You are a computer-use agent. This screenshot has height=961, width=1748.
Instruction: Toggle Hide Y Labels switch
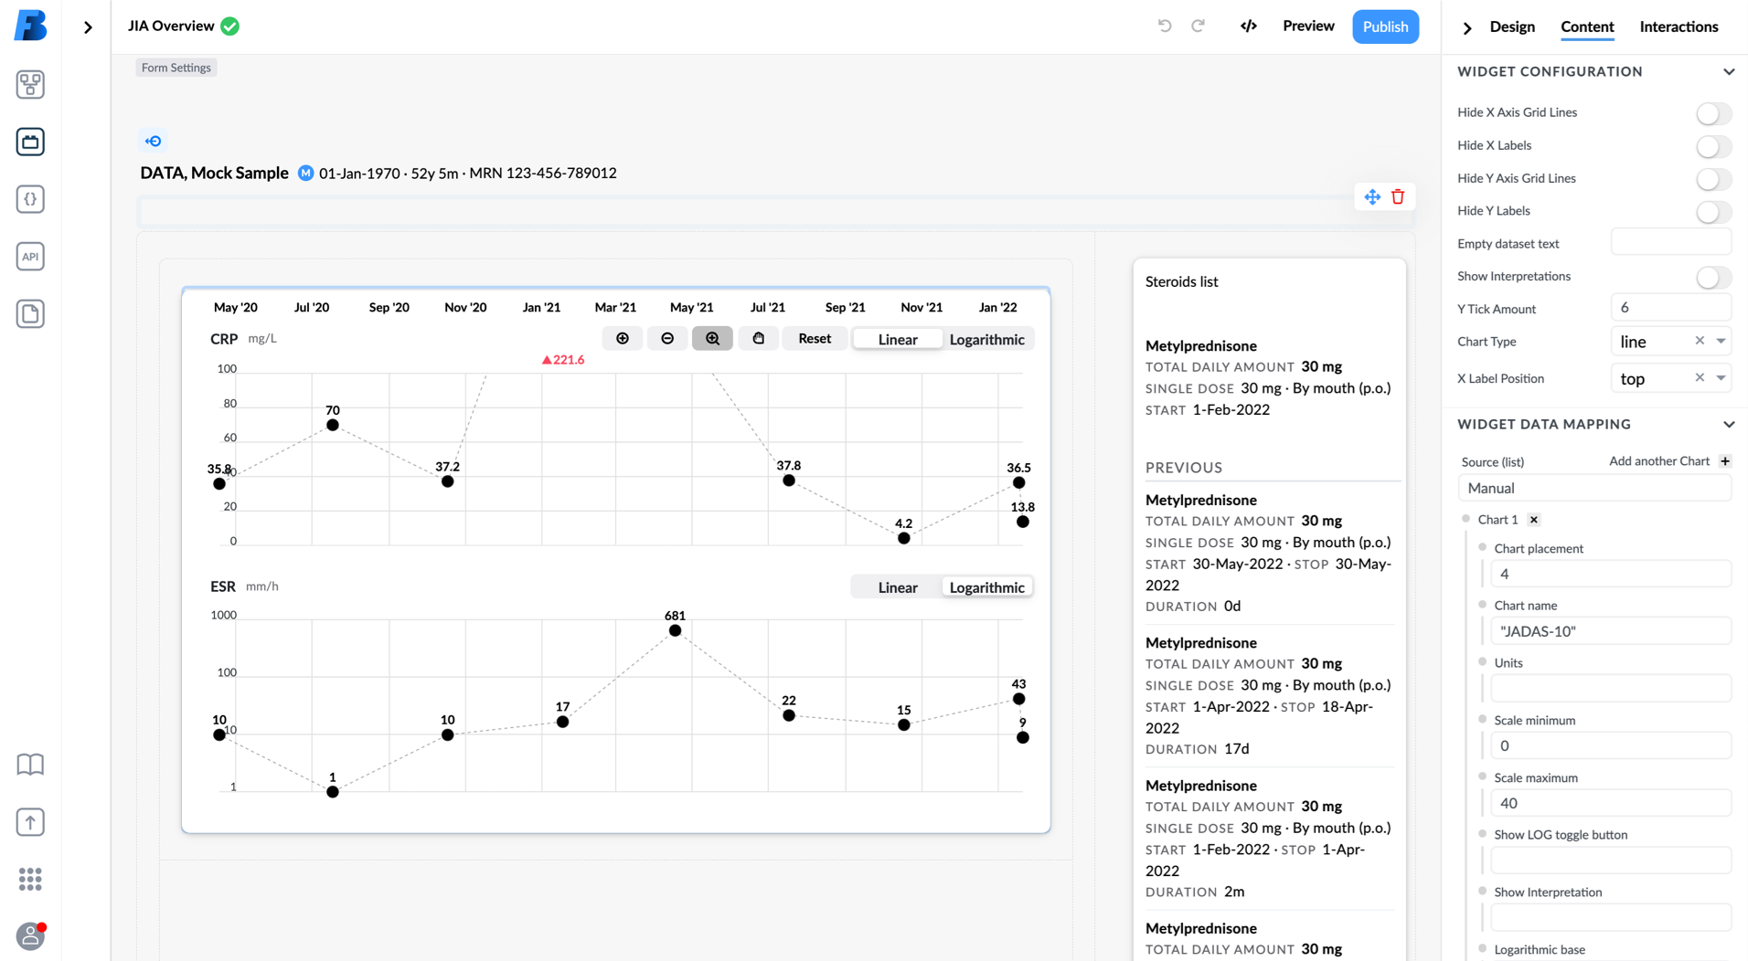1714,211
